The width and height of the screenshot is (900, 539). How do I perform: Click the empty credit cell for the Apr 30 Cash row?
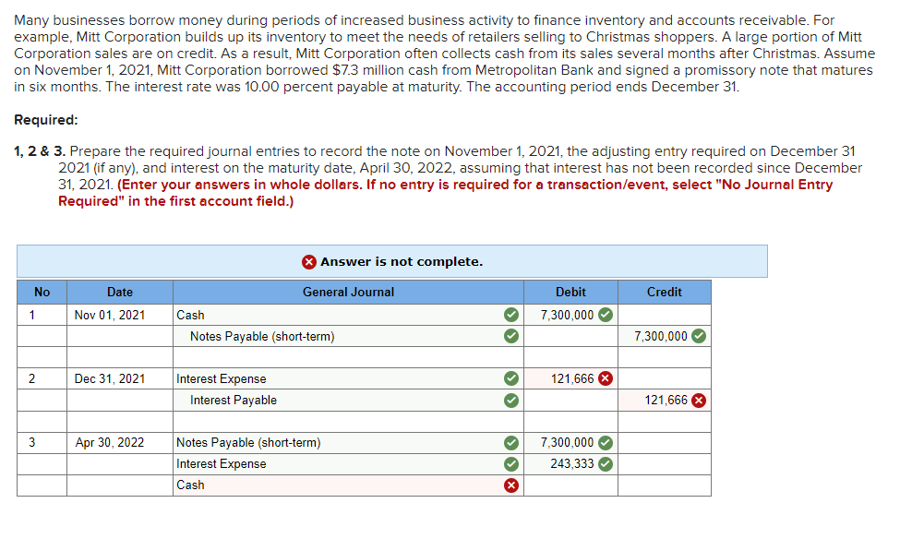point(664,485)
